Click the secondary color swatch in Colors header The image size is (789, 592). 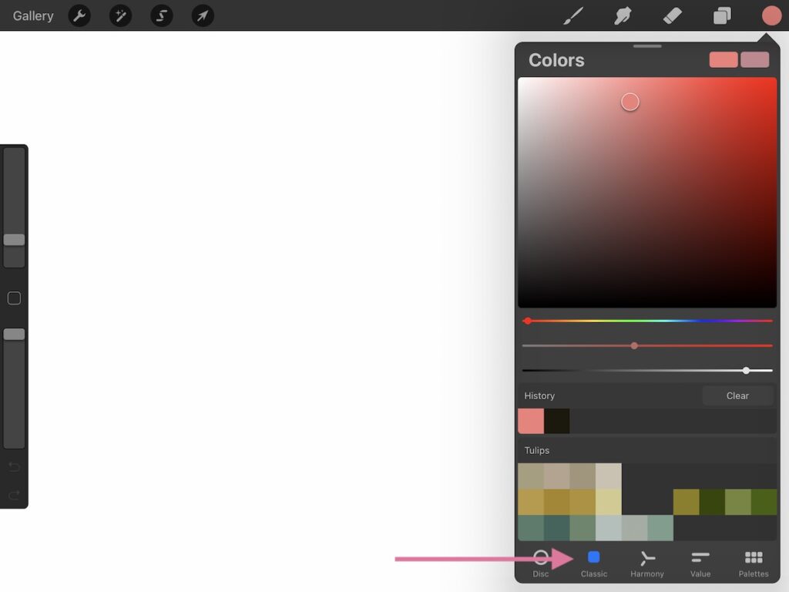pos(755,59)
